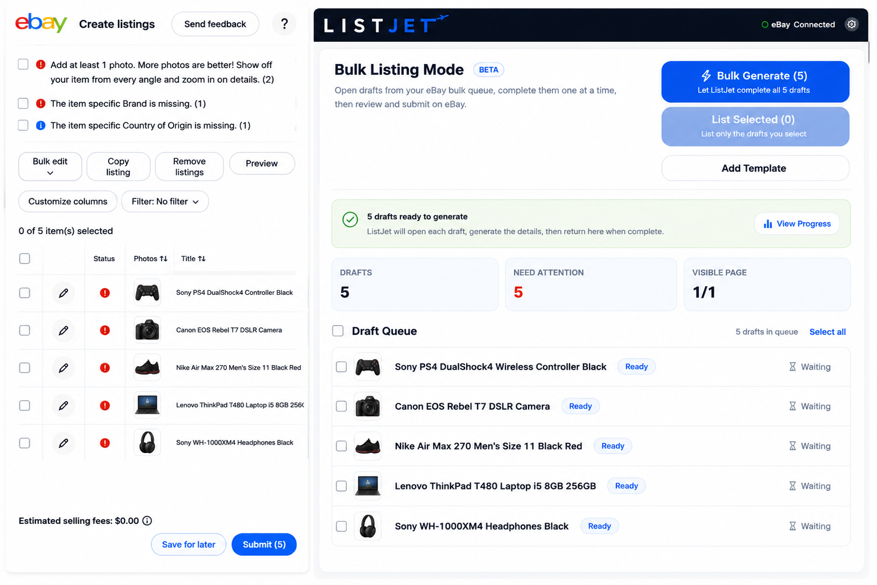Select eBay row Sony PS4 DualShock4 Controller checkbox
The width and height of the screenshot is (877, 585).
pyautogui.click(x=25, y=293)
